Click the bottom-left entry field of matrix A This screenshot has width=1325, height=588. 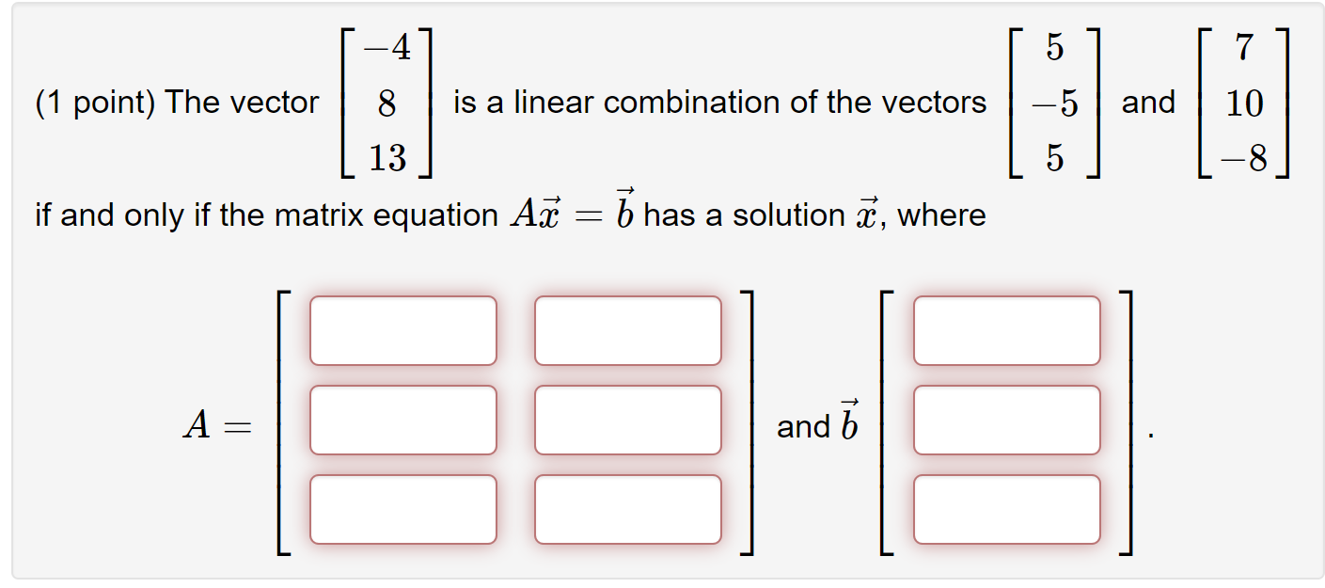(402, 511)
